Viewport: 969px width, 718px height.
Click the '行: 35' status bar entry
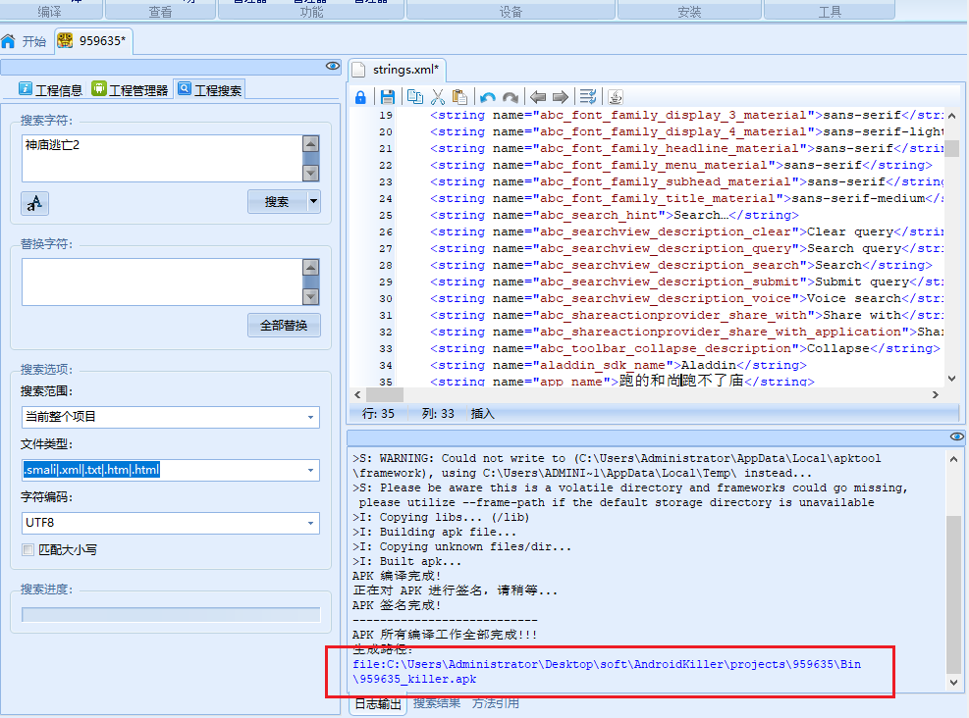(378, 414)
